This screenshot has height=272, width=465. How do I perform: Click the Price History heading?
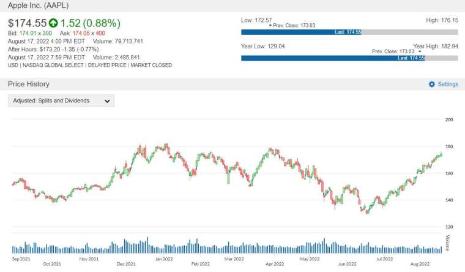29,84
